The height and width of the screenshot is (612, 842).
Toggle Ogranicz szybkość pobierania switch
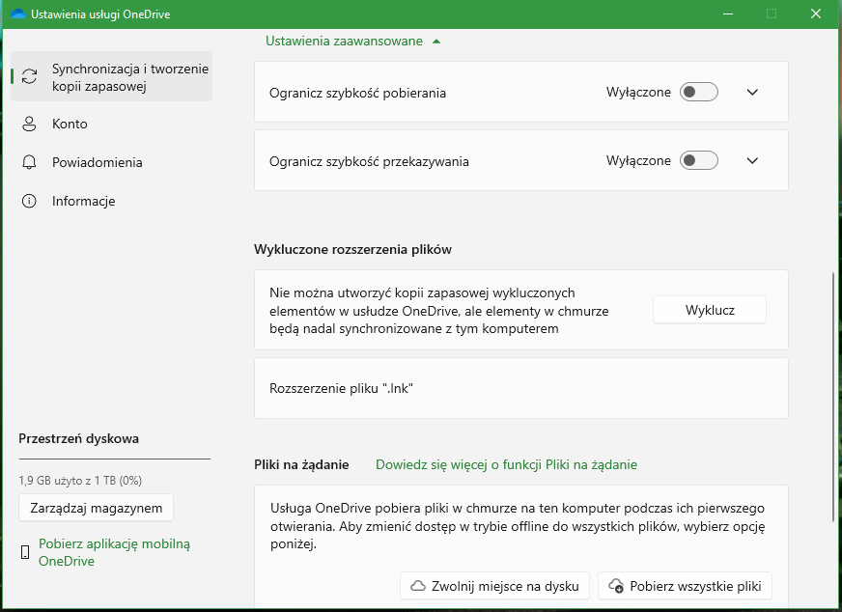699,92
